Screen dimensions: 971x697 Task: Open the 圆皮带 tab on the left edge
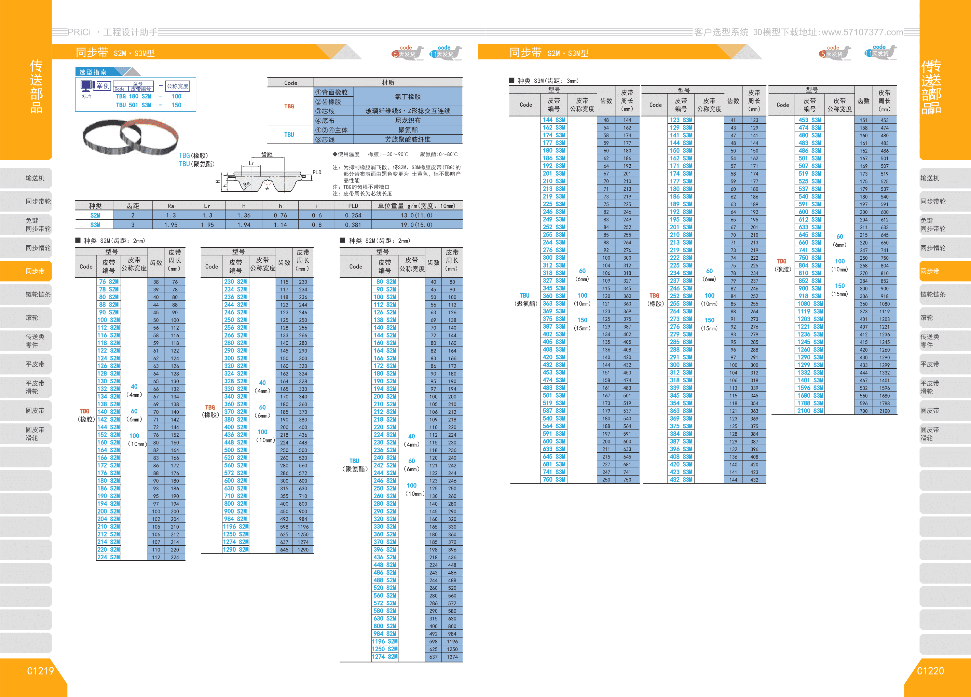[26, 411]
